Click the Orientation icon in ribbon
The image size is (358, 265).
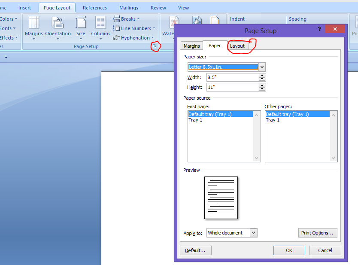point(58,27)
